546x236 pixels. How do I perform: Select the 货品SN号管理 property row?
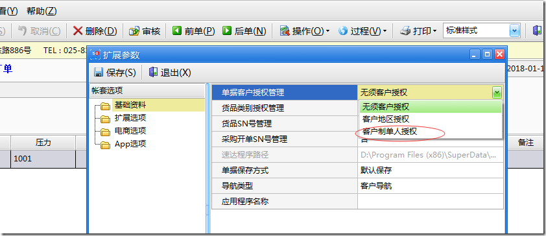(285, 124)
